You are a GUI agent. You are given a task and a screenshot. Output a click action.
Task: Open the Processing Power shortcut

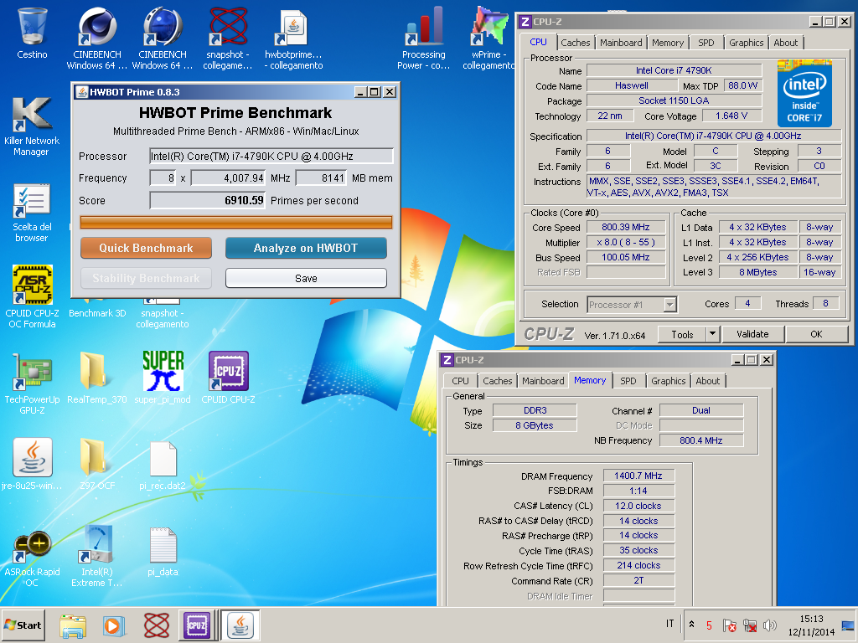point(423,39)
